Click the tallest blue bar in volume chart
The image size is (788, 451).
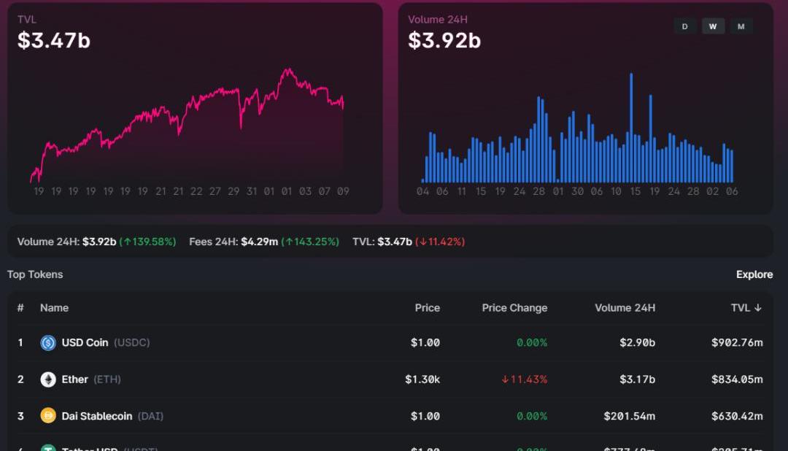point(630,128)
